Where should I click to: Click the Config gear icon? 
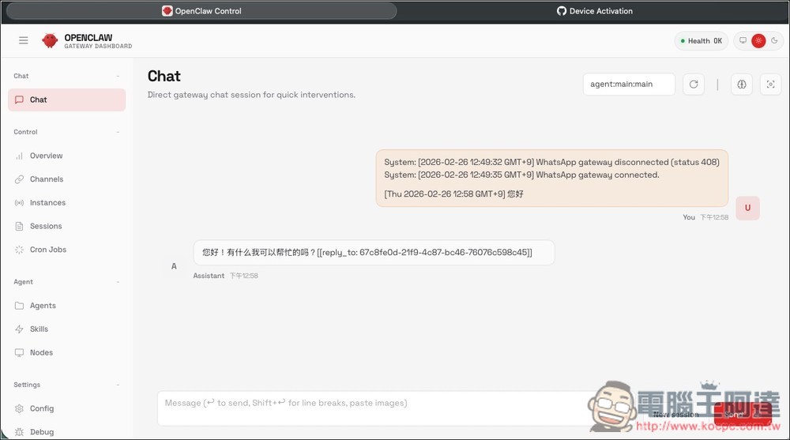point(19,408)
